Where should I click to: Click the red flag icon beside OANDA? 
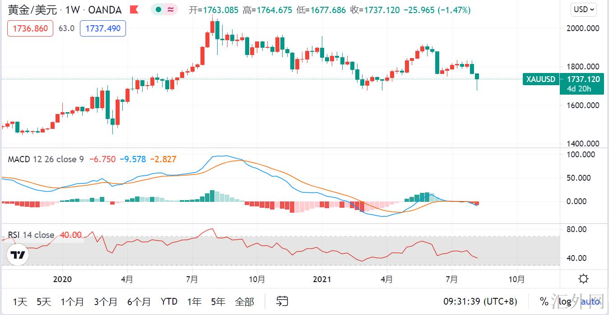tap(134, 10)
